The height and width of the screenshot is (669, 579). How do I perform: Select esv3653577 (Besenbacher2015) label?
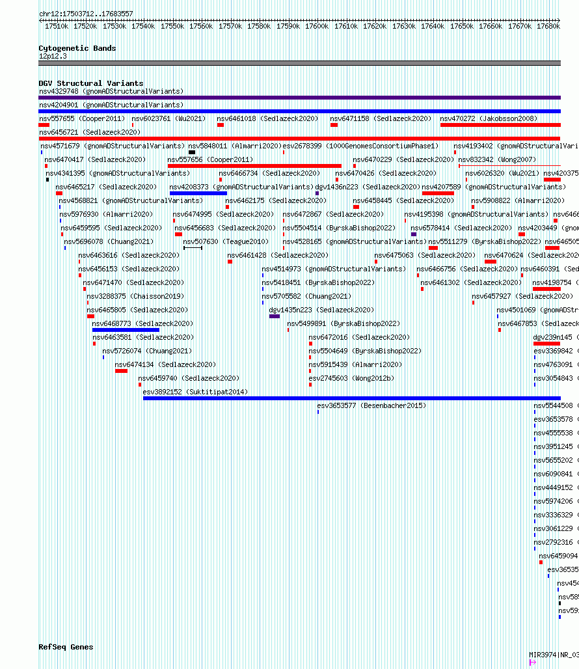[x=371, y=405]
